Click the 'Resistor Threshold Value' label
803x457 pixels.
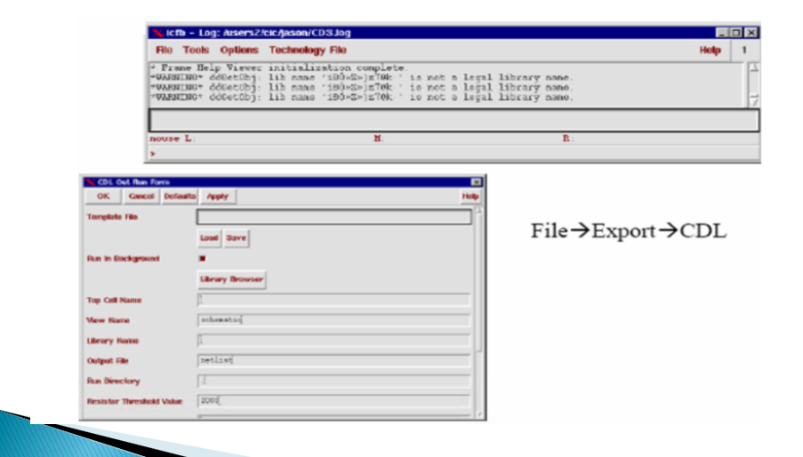click(x=134, y=401)
